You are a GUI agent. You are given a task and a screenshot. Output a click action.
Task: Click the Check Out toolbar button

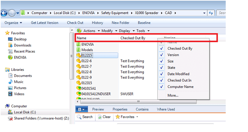(75, 23)
